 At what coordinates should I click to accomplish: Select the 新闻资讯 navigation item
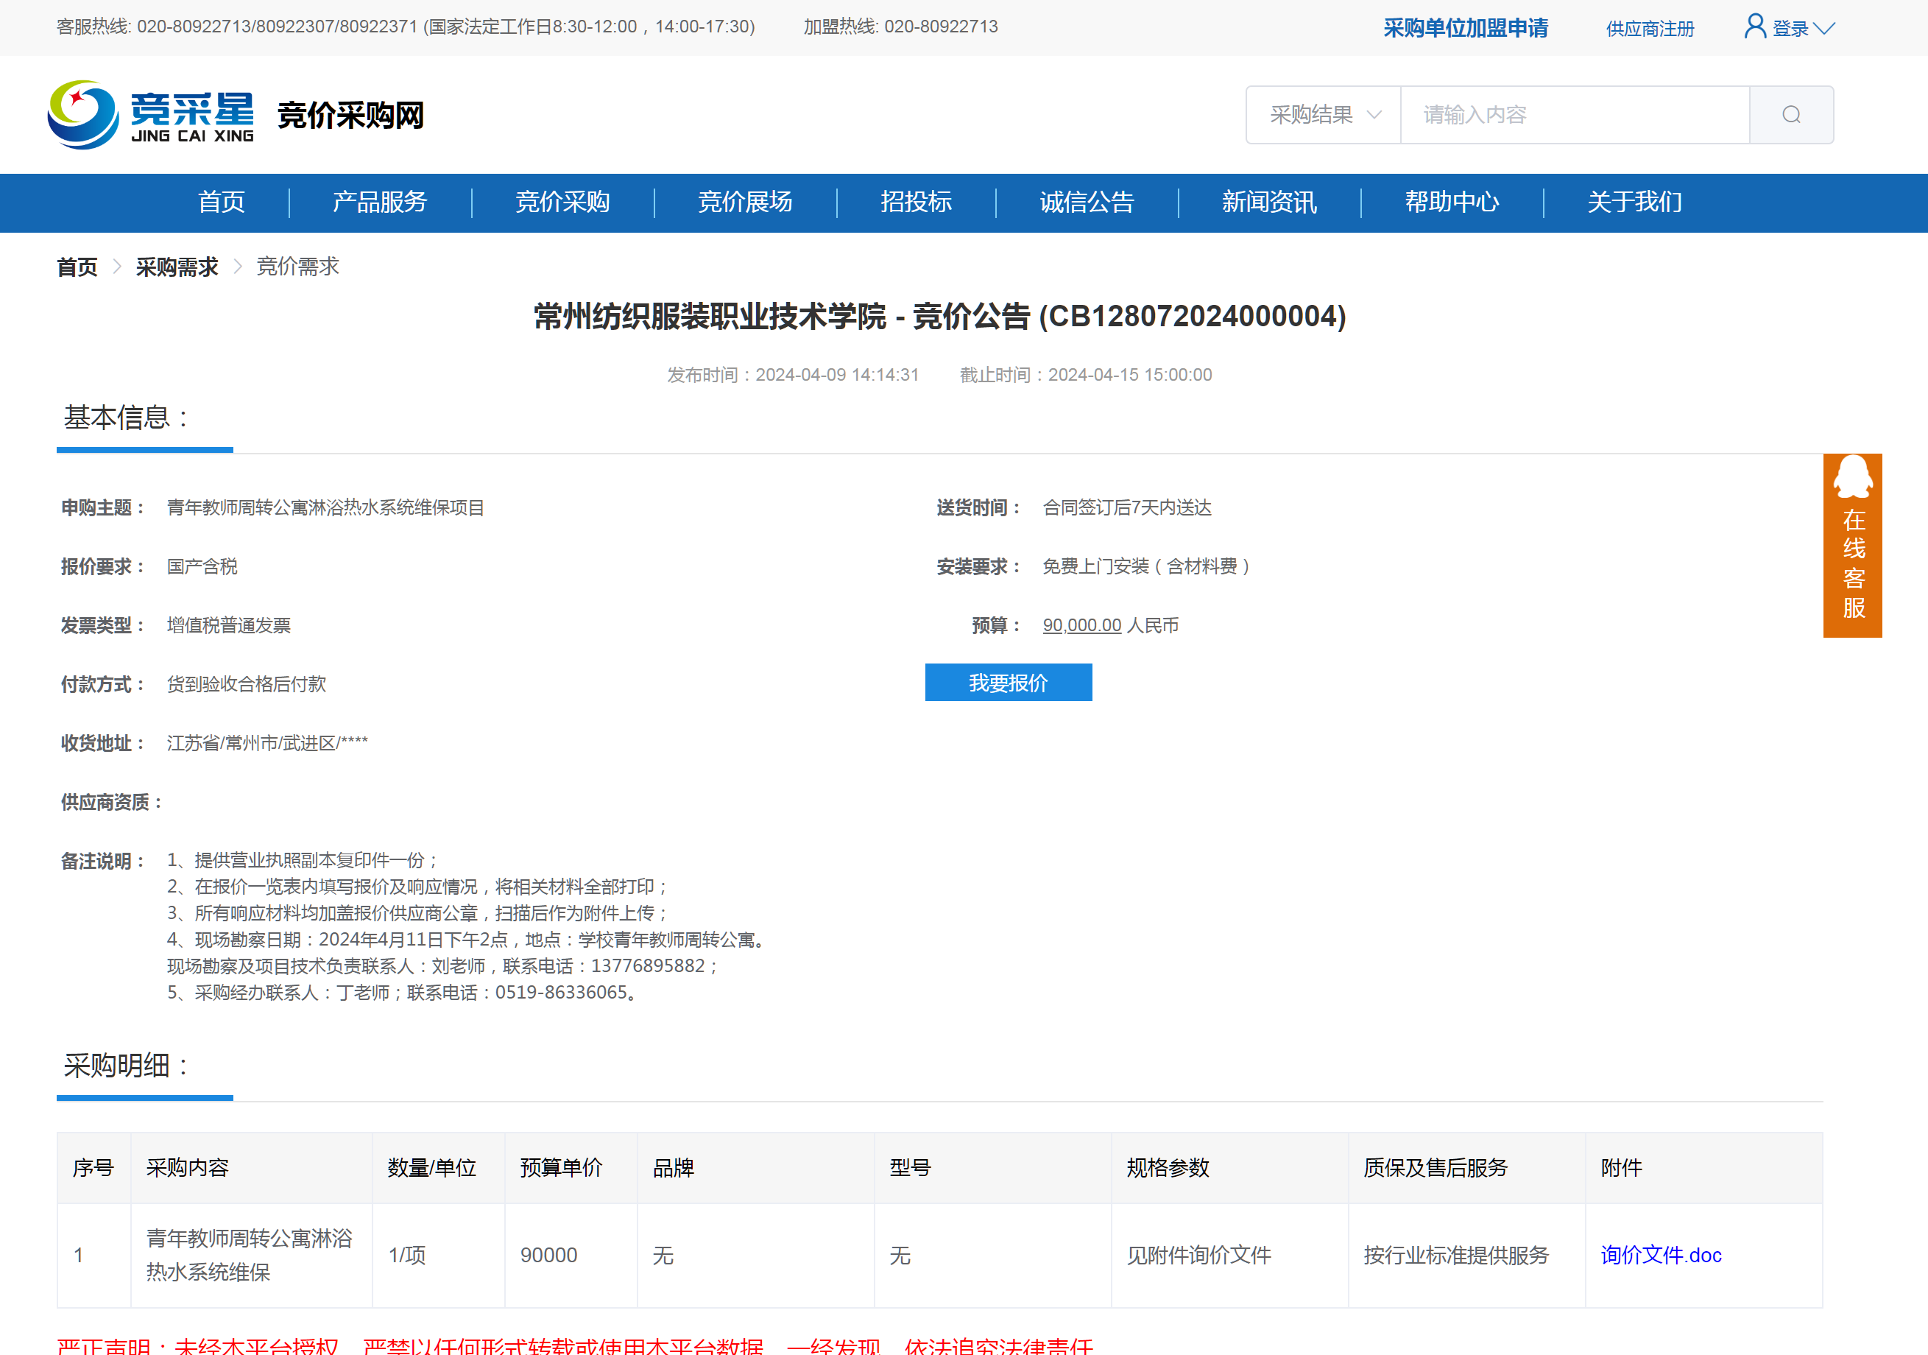click(x=1269, y=203)
